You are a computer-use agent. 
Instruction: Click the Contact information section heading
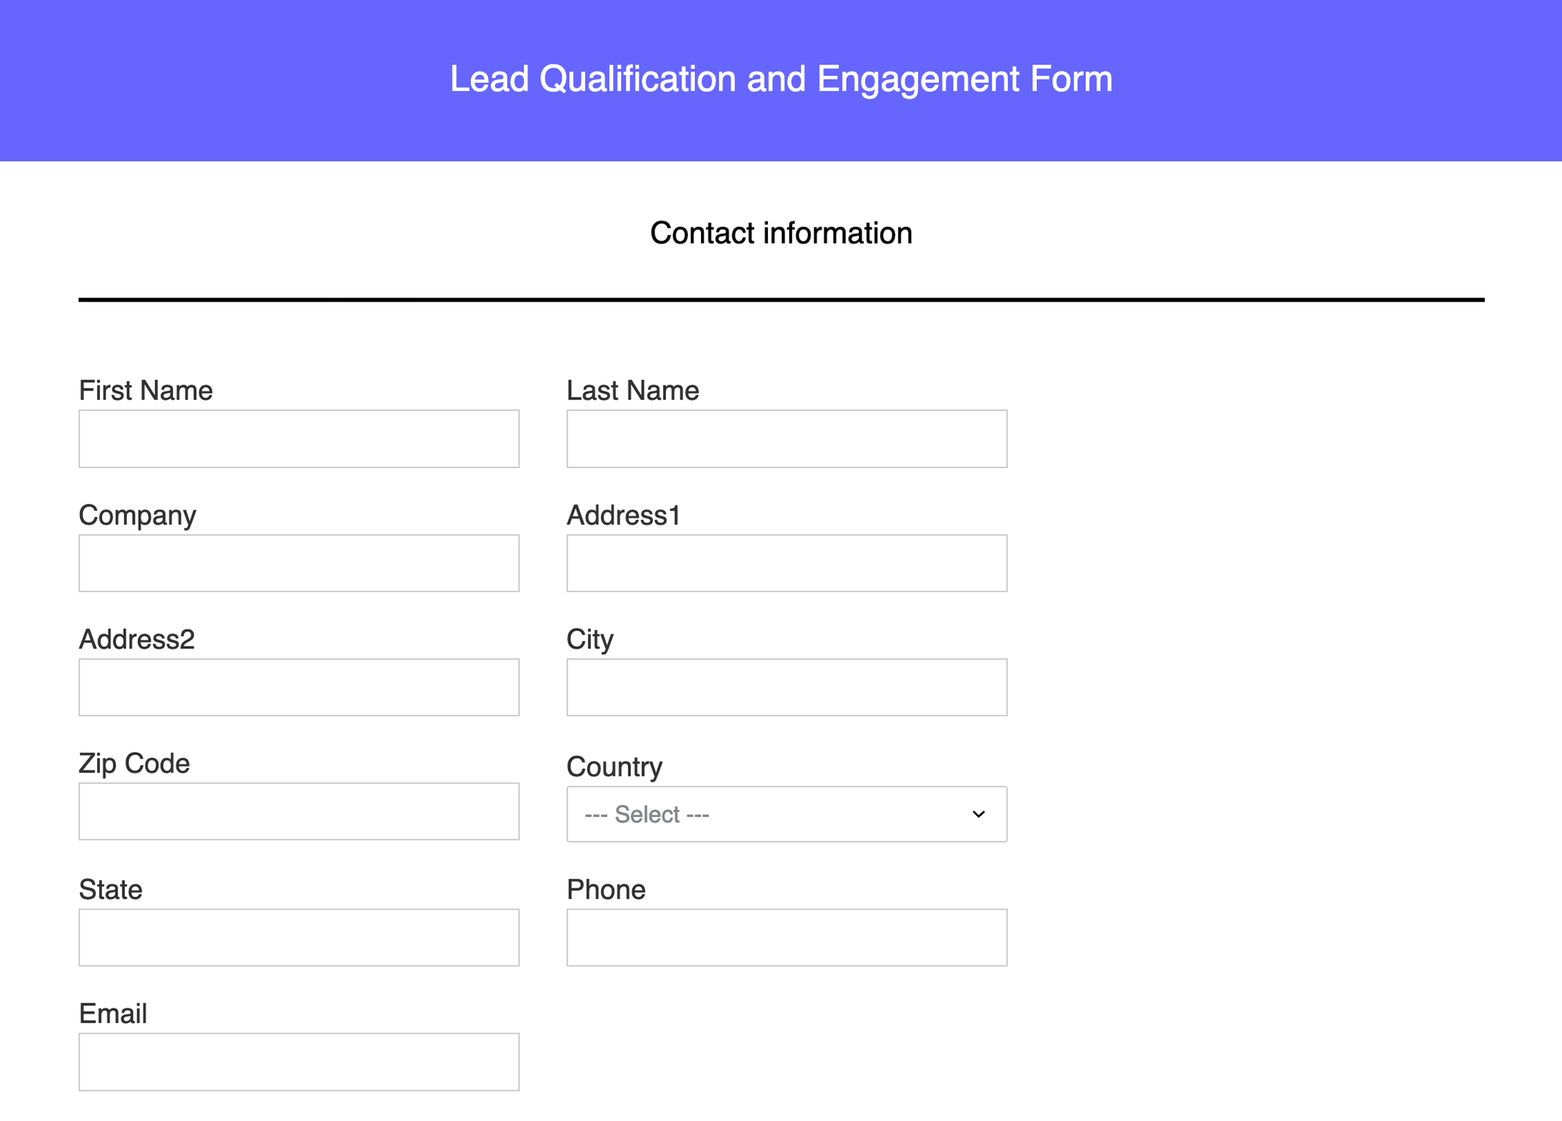[x=780, y=233]
